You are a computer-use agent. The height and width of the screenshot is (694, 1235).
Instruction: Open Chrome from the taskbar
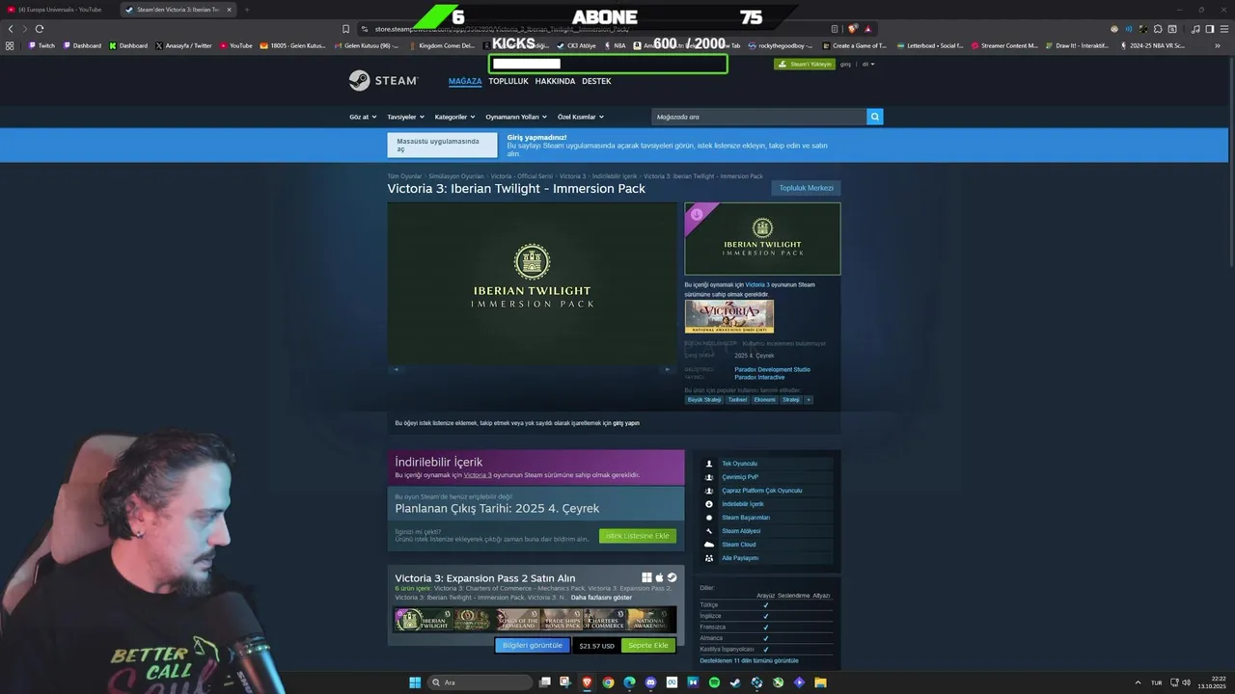[x=609, y=682]
